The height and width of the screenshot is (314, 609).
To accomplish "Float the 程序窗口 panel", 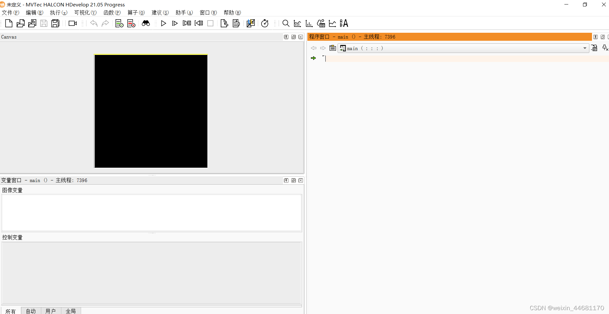I will pos(603,37).
